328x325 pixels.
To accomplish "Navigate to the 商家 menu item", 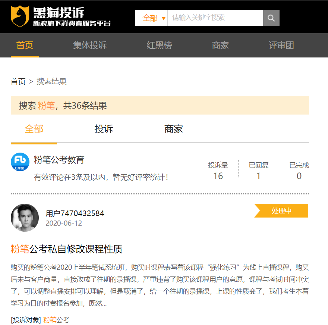I will 220,46.
